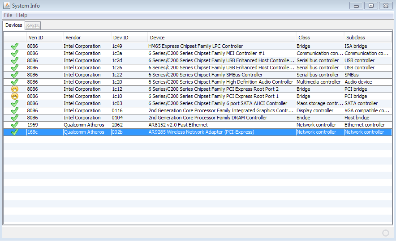Click device ID 0116 cell
This screenshot has height=241, width=396.
click(129, 110)
